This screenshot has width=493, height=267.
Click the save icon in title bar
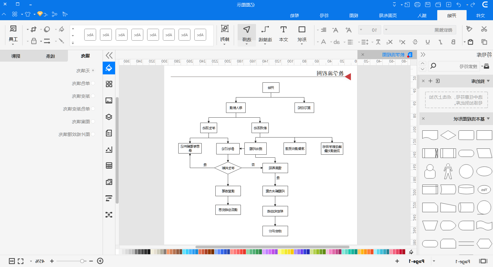click(x=428, y=4)
